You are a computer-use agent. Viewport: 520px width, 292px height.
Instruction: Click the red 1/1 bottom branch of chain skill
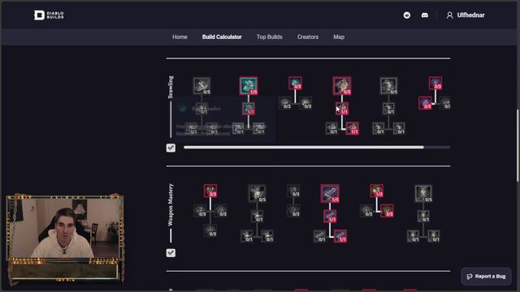pyautogui.click(x=340, y=236)
